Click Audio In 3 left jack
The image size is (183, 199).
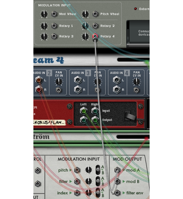click(x=78, y=80)
